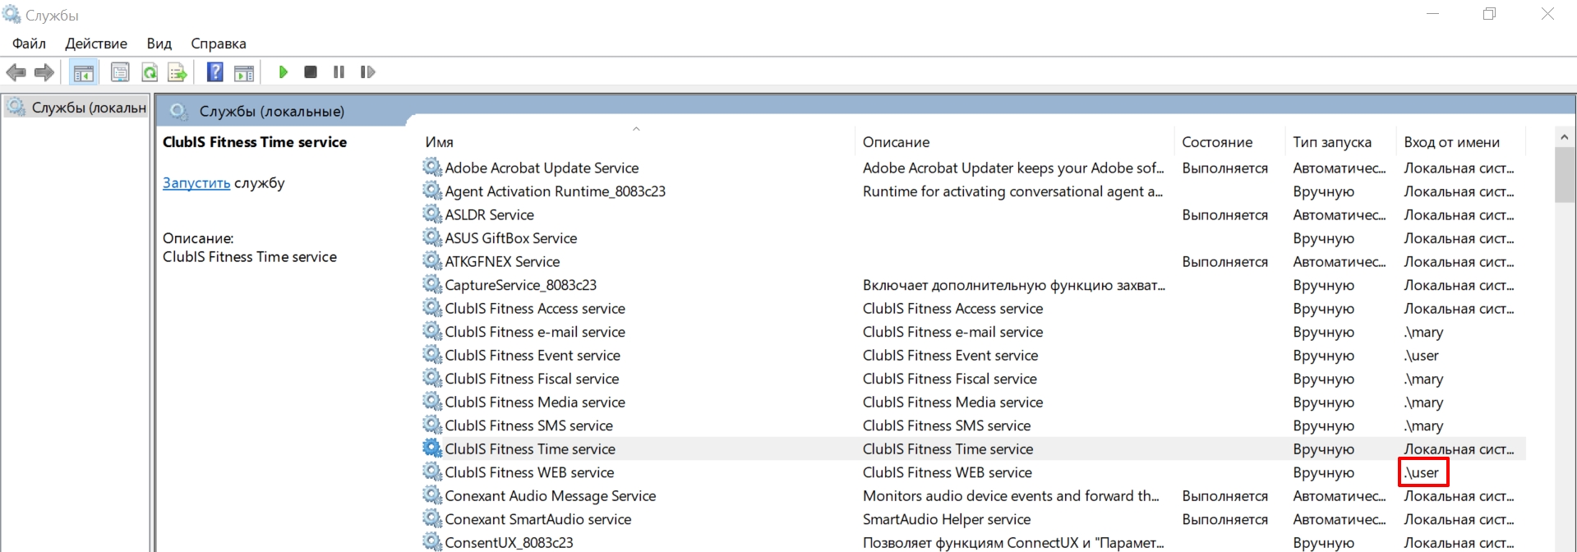The height and width of the screenshot is (552, 1577).
Task: Stop the service with the square icon
Action: [311, 72]
